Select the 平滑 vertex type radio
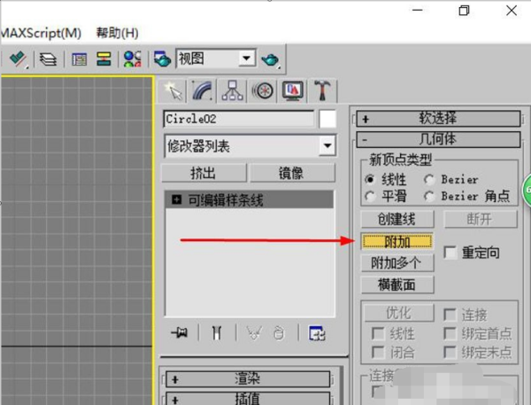Screen dimensions: 531x405 370,196
